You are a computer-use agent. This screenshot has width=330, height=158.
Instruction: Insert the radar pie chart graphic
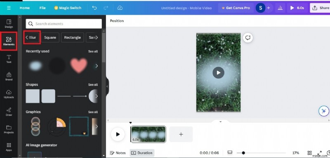(57, 126)
